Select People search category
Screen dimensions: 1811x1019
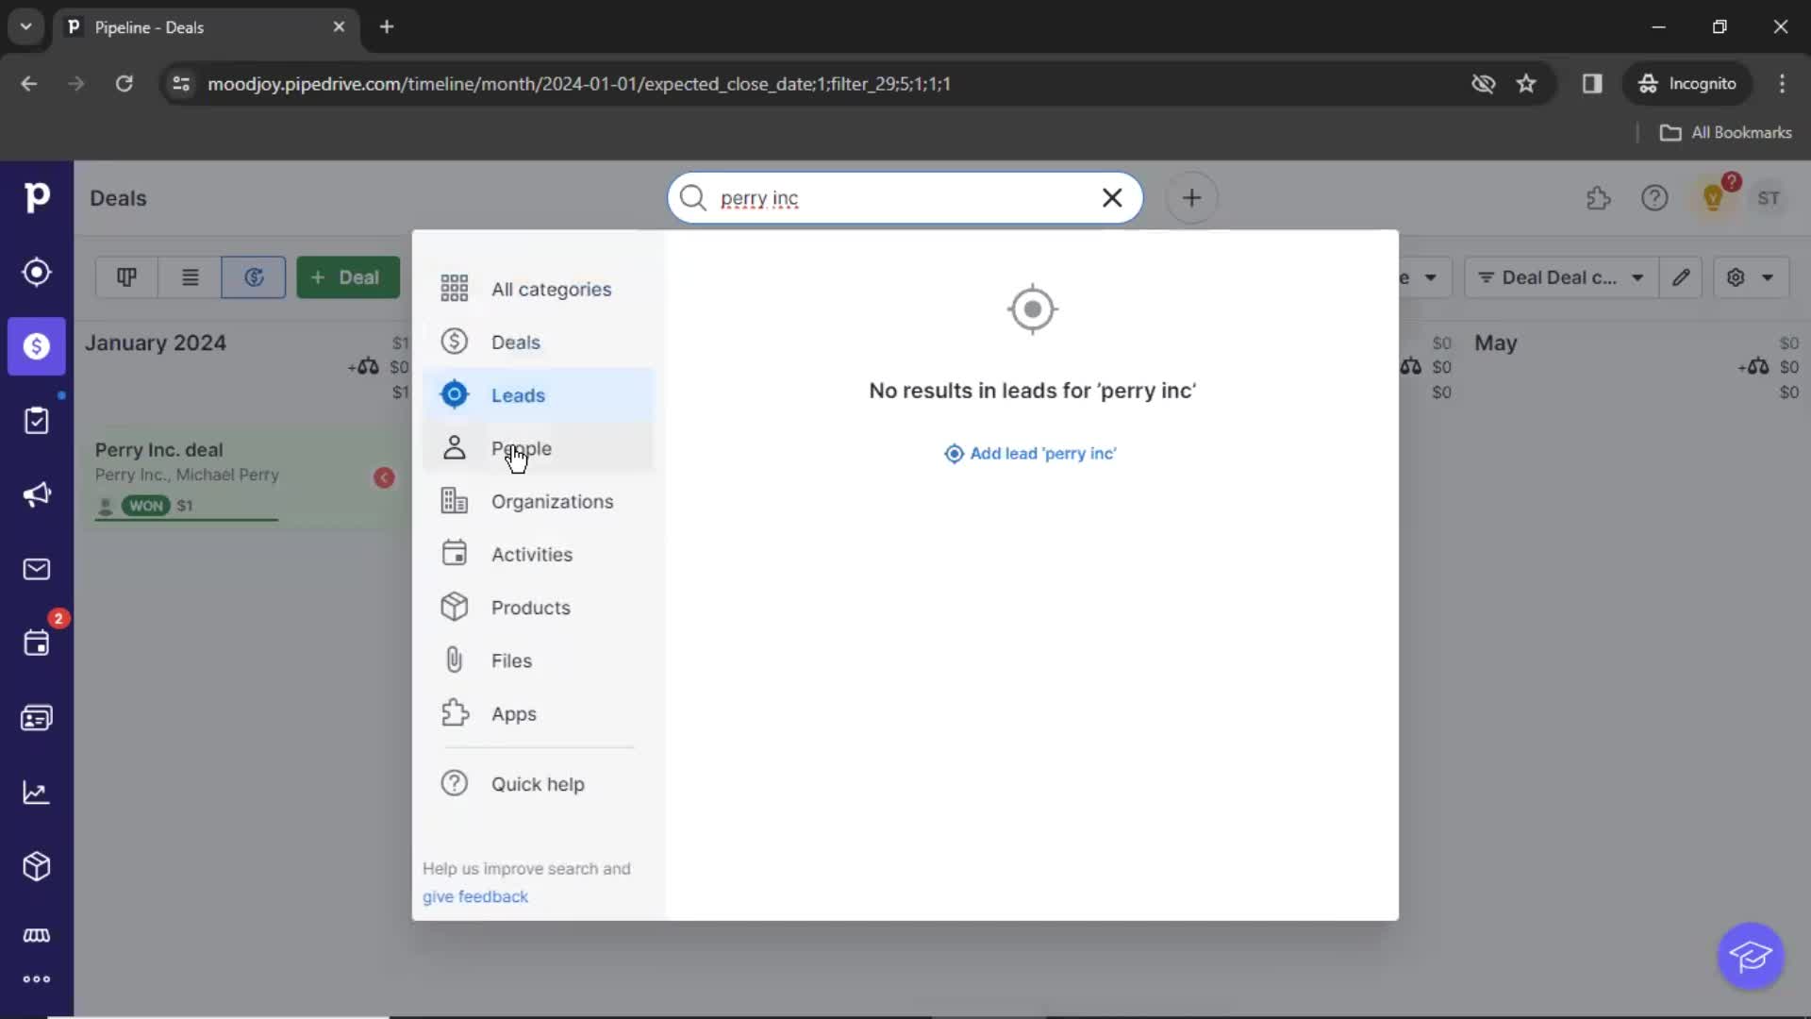(538, 448)
